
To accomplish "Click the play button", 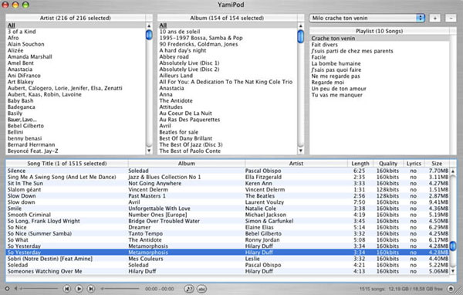I will tap(79, 289).
